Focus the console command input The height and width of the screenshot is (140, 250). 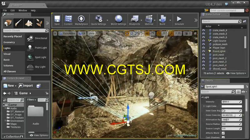(x=227, y=11)
